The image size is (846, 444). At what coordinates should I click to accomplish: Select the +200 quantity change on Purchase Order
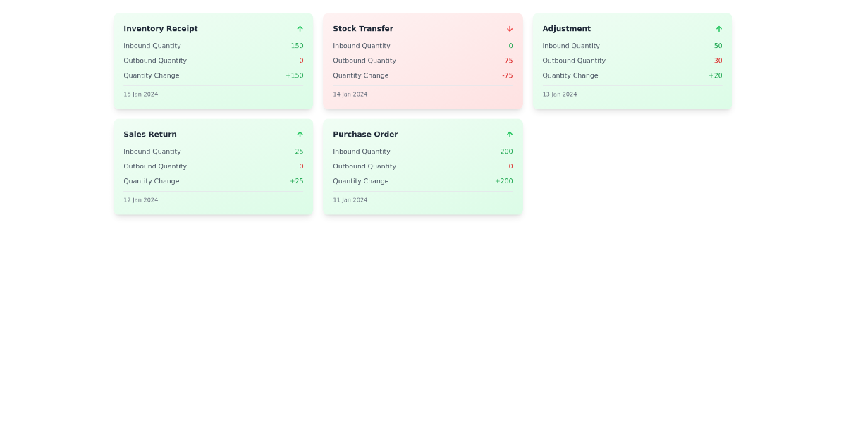[504, 181]
